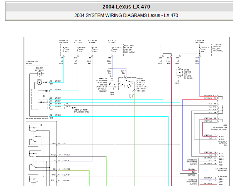Click the MET fuse 7.5A label

tap(67, 49)
